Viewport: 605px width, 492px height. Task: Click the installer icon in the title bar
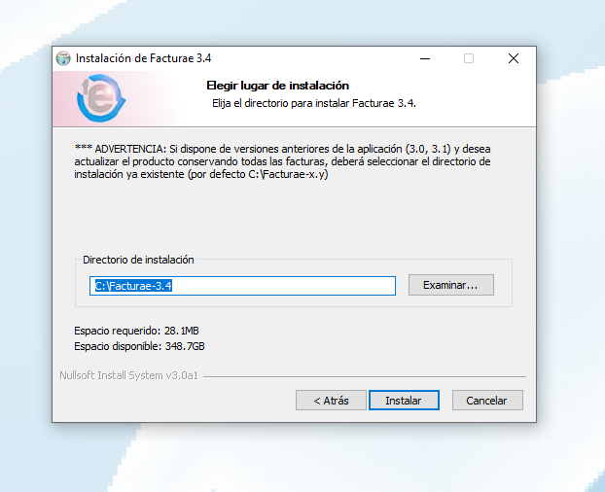tap(63, 58)
